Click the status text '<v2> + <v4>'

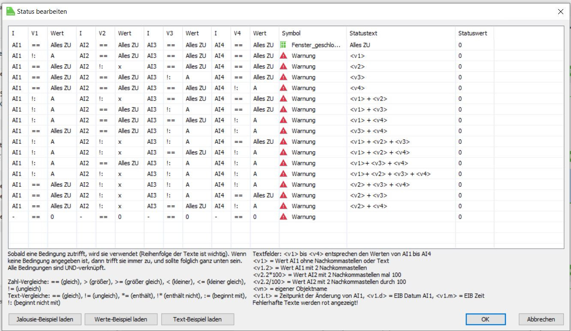pos(368,206)
